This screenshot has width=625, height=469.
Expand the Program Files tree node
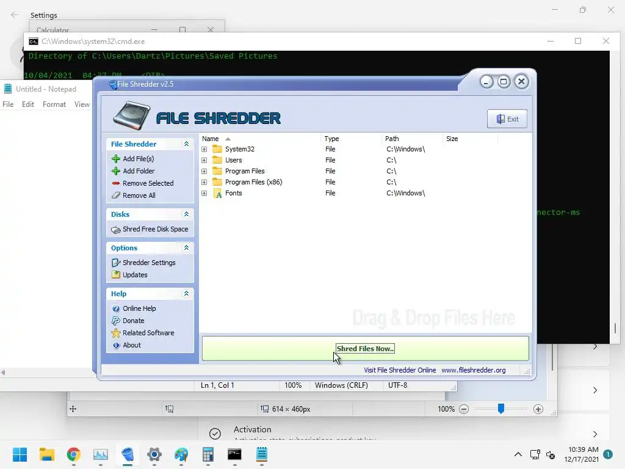[204, 172]
